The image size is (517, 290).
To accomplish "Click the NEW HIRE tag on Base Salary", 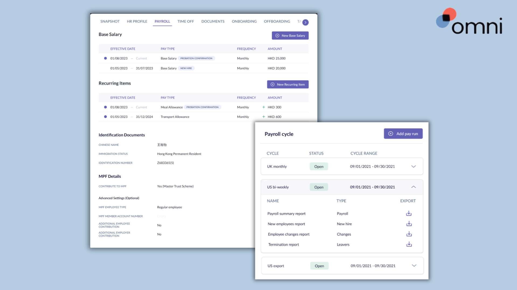I will (x=186, y=68).
